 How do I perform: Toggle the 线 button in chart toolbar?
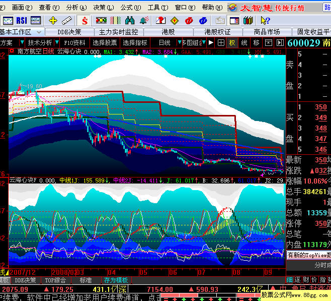[244, 43]
